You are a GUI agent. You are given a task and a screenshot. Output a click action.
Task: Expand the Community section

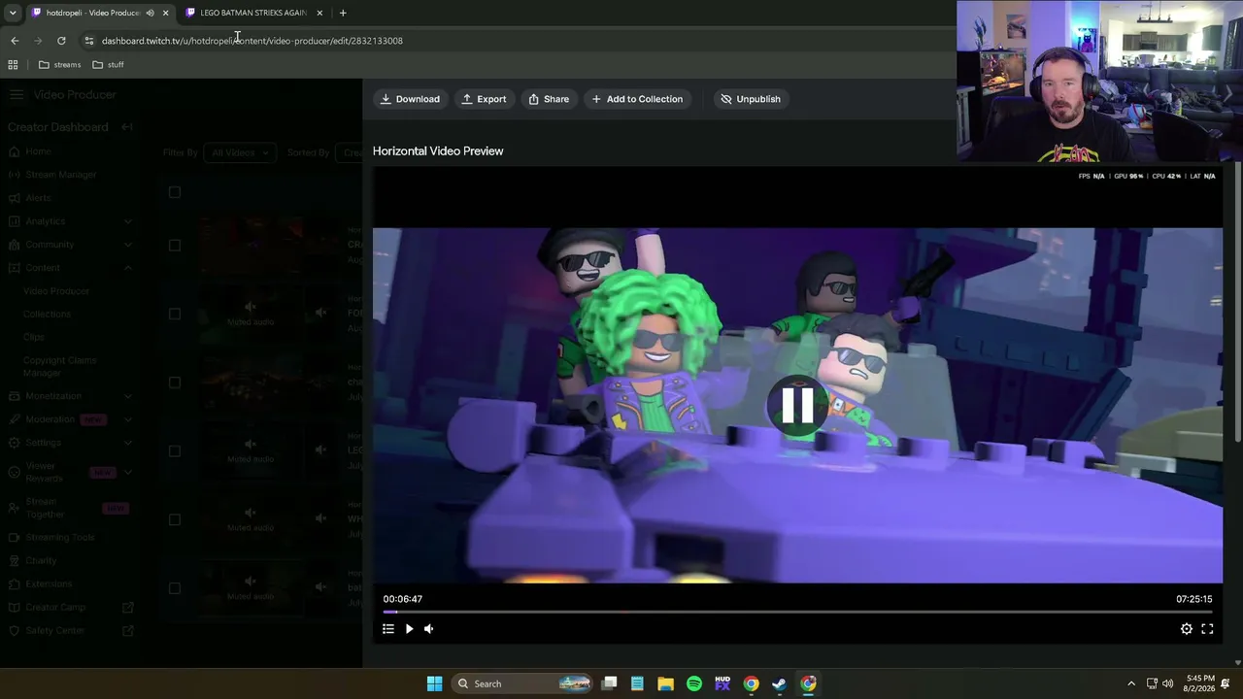[127, 245]
